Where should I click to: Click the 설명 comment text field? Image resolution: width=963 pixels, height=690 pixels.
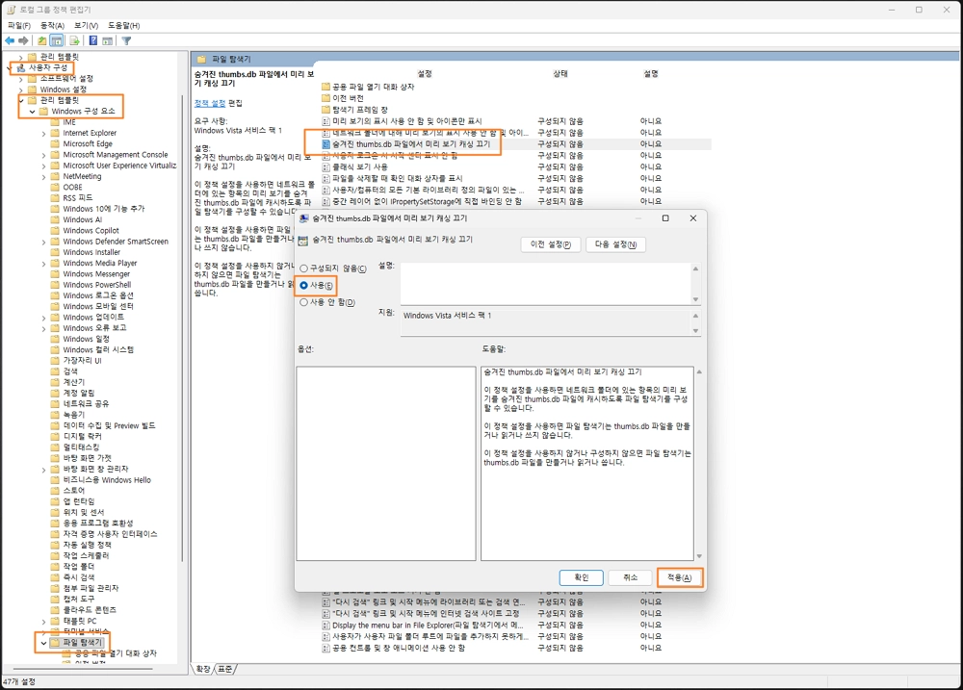point(545,283)
